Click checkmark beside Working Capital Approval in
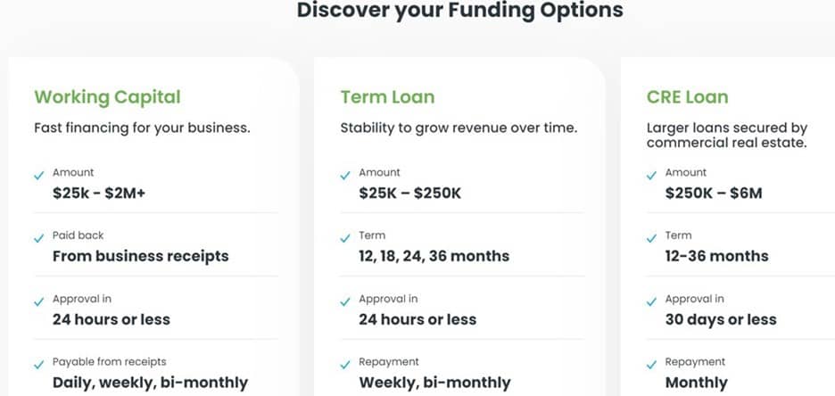Screen dimensions: 835x396 tap(39, 302)
